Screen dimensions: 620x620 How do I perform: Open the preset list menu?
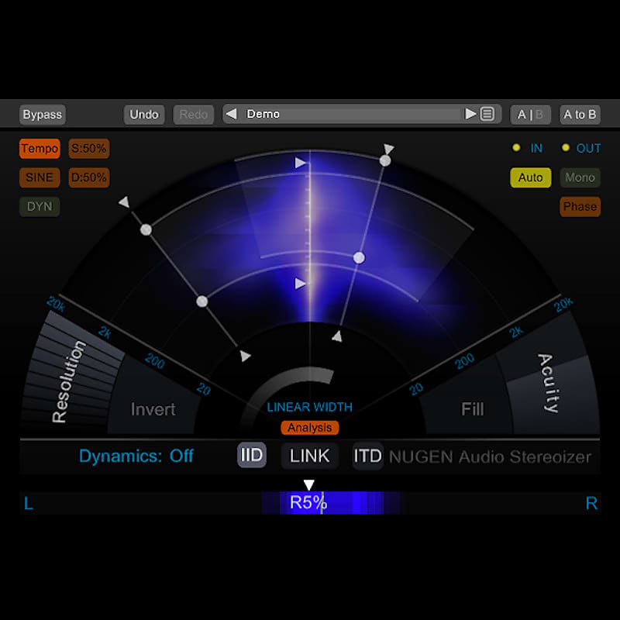coord(487,114)
